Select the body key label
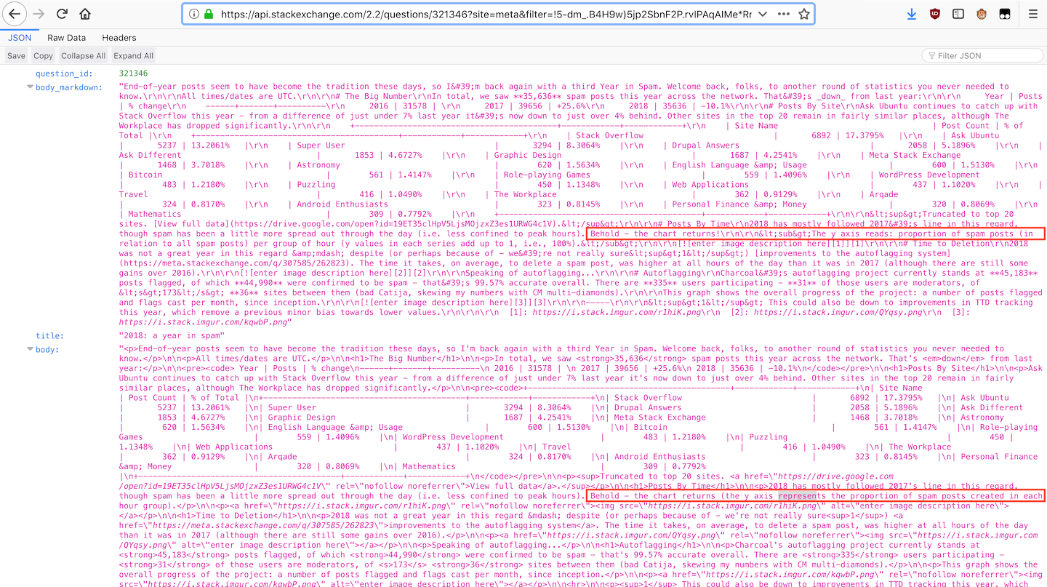The height and width of the screenshot is (587, 1047). [x=47, y=349]
